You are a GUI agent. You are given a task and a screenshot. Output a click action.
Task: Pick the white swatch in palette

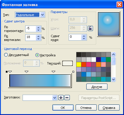click(x=94, y=60)
